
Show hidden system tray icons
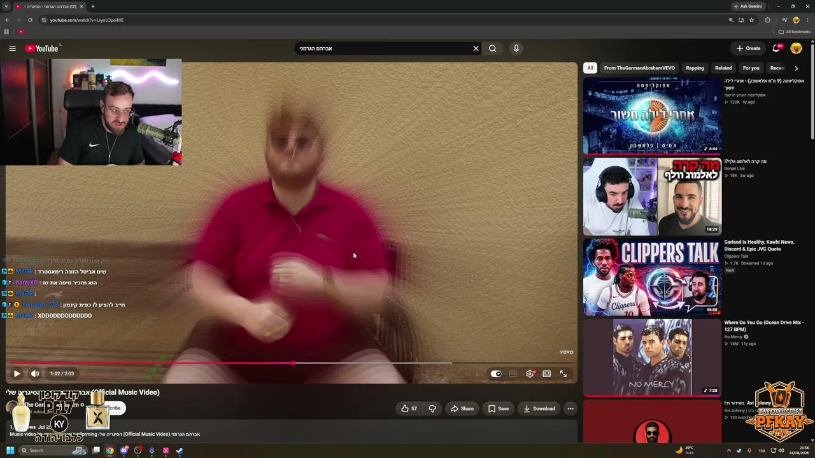(729, 451)
